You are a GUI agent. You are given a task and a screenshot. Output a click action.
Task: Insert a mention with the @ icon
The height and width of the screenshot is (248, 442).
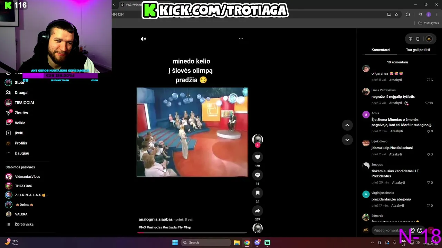pyautogui.click(x=412, y=230)
